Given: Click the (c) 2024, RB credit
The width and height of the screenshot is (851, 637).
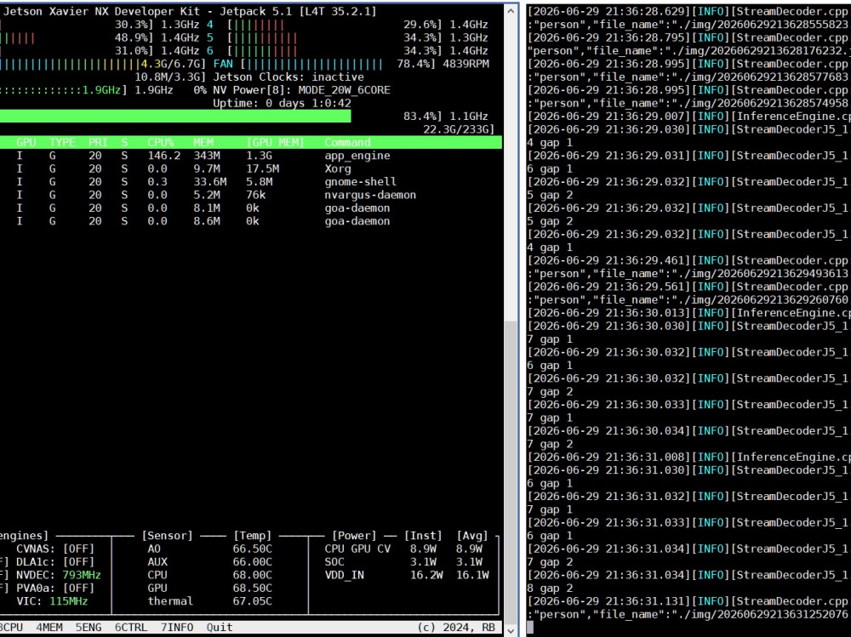Looking at the screenshot, I should coord(456,628).
